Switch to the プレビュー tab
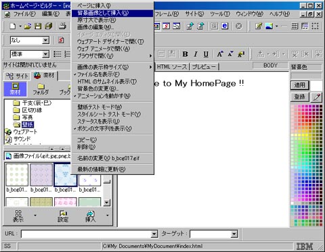 coord(204,67)
